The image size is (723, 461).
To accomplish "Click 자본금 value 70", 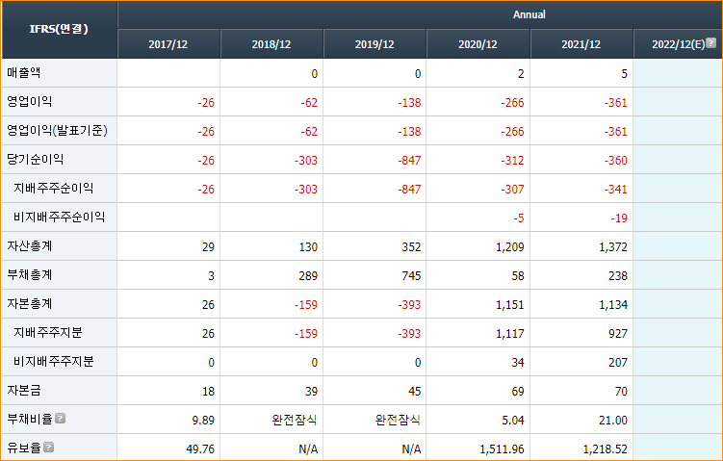I will click(621, 392).
